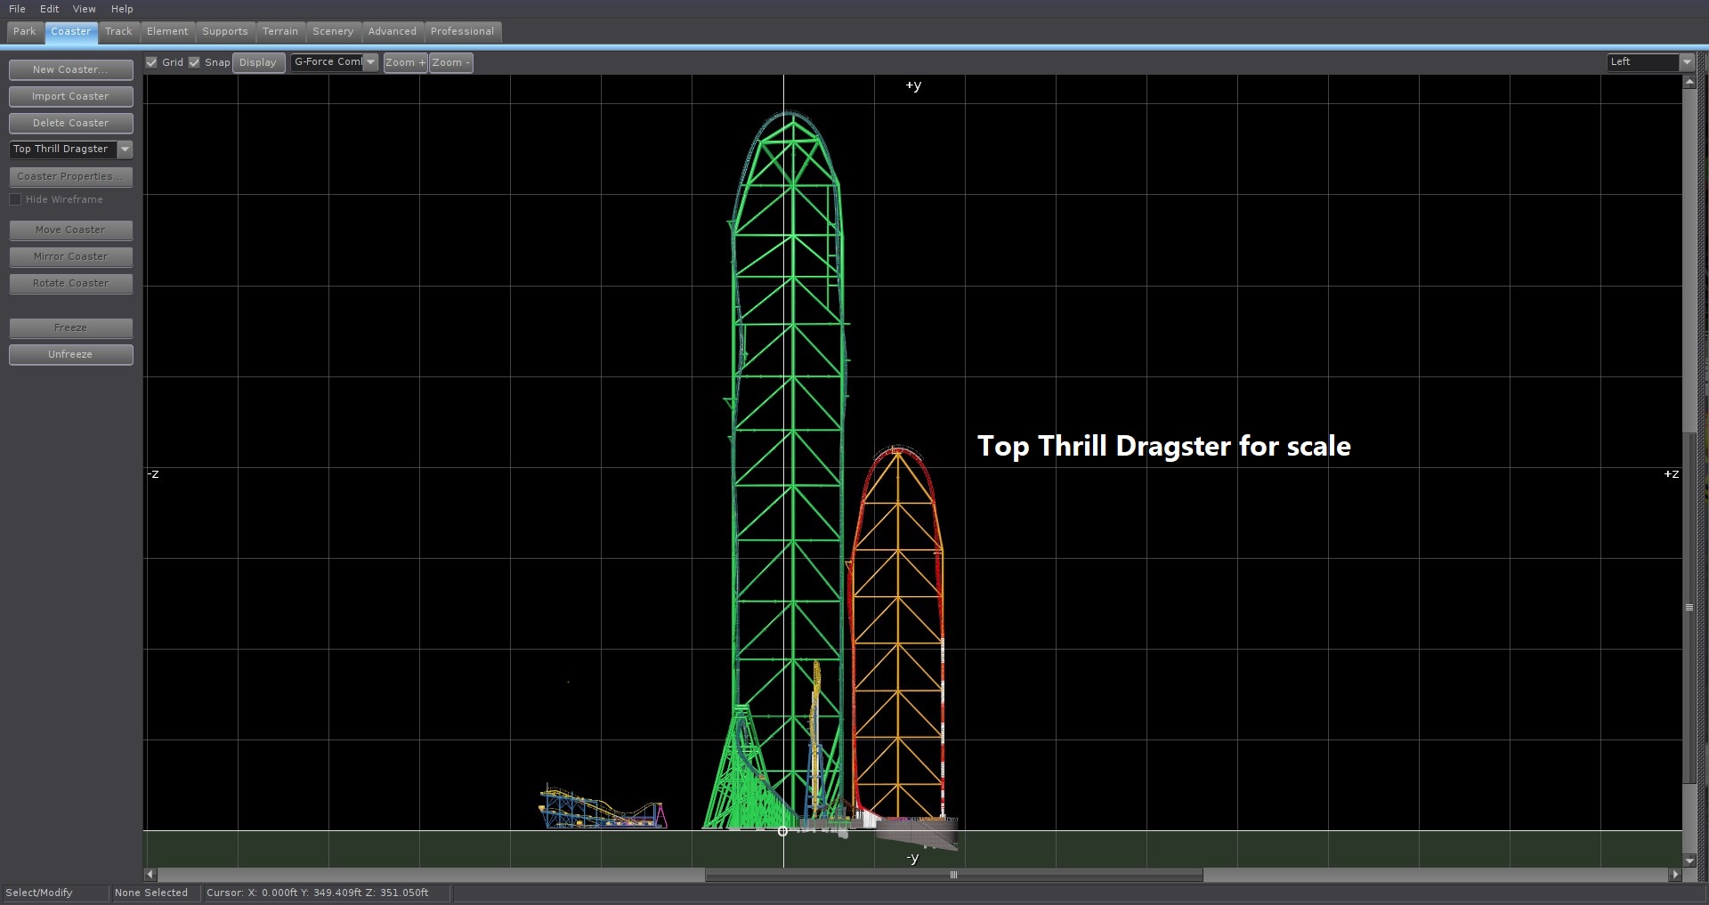Click the origin marker in the viewport

click(782, 831)
